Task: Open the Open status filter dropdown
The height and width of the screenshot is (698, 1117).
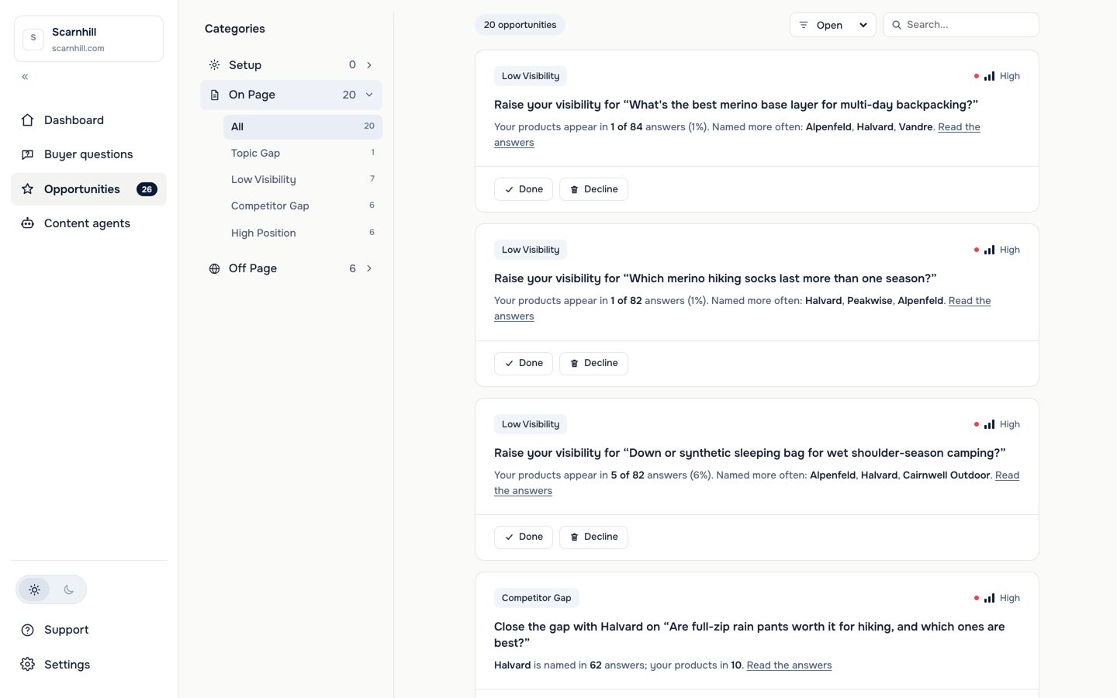Action: (832, 25)
